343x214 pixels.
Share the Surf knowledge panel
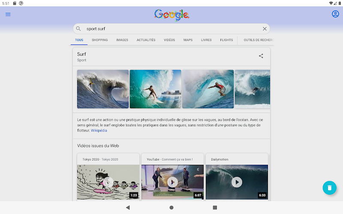(261, 56)
